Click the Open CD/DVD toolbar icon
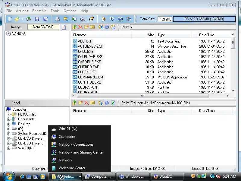241x181 pixels. [28, 19]
